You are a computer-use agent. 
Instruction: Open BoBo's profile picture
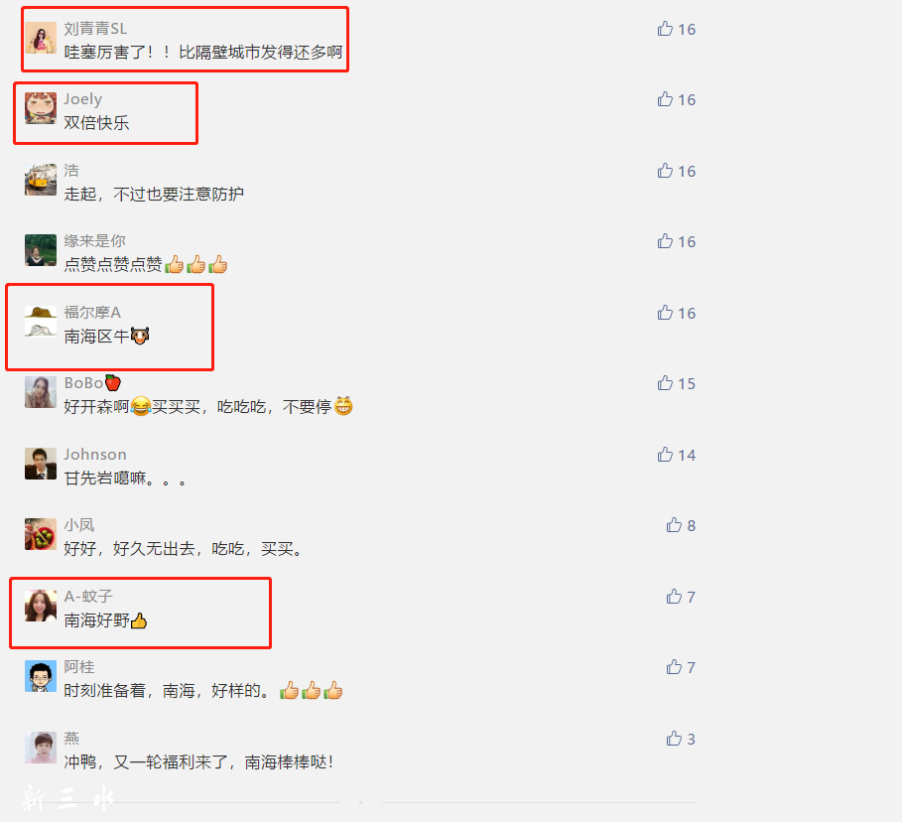(x=41, y=392)
